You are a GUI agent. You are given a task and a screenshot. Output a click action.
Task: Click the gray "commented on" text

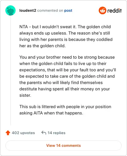click(50, 10)
